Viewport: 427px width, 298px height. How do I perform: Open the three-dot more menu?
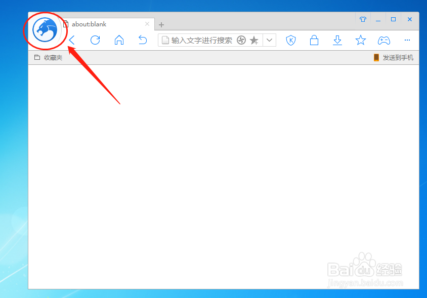[407, 40]
